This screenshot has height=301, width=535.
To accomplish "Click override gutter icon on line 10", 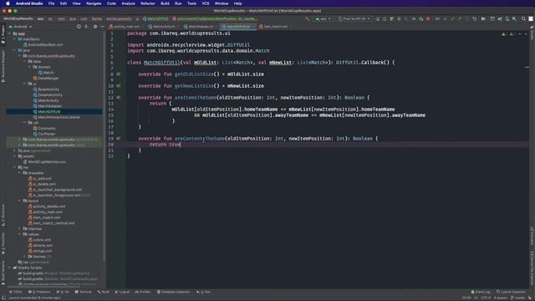I will [x=119, y=85].
